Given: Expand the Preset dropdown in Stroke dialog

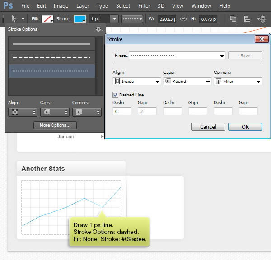Looking at the screenshot, I should click(222, 56).
